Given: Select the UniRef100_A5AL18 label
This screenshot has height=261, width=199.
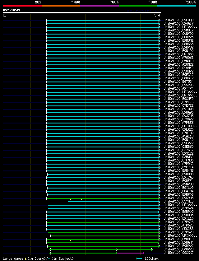Looking at the screenshot, I should 178,136.
